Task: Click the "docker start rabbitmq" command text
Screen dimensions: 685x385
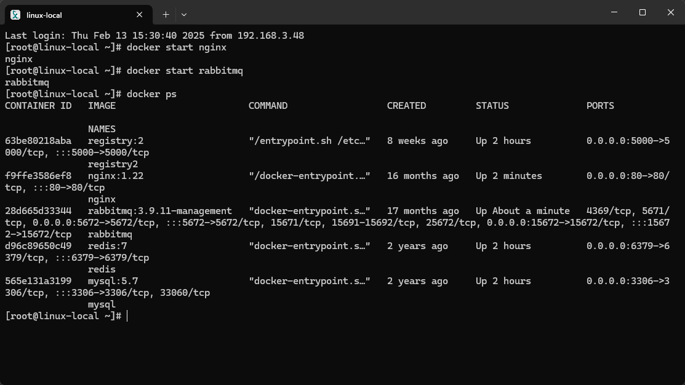Action: coord(185,71)
